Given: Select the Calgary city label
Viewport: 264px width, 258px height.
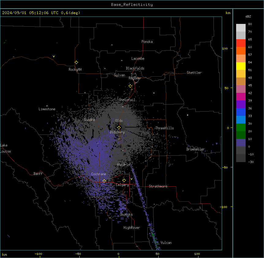Looking at the screenshot, I should click(122, 185).
